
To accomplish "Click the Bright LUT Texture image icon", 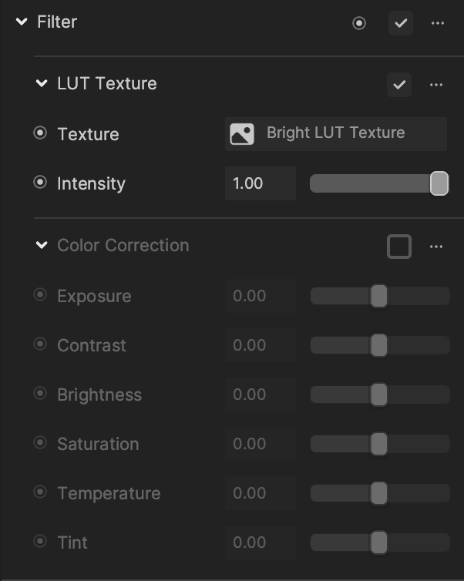I will coord(242,134).
